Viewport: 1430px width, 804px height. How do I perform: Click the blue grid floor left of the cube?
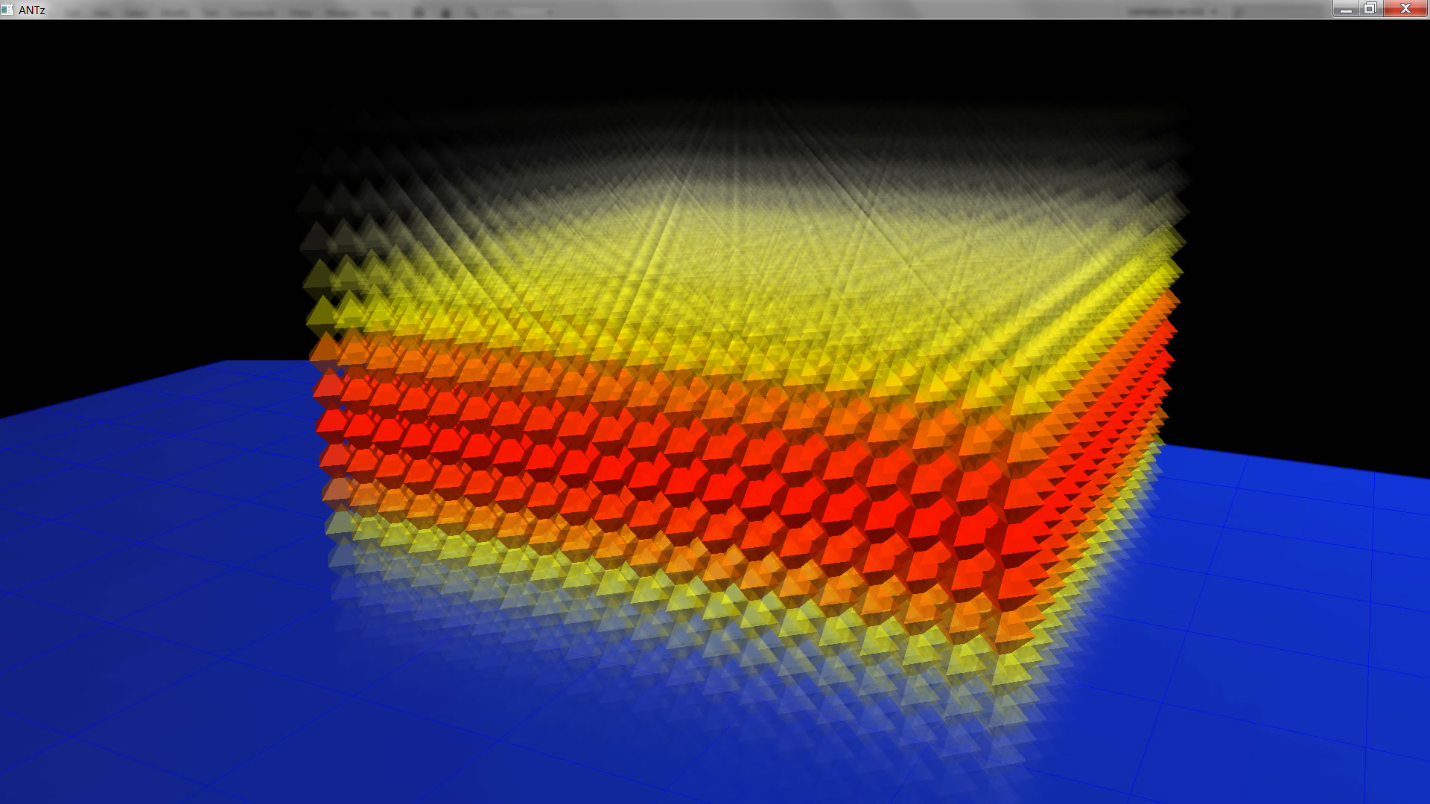pos(149,558)
